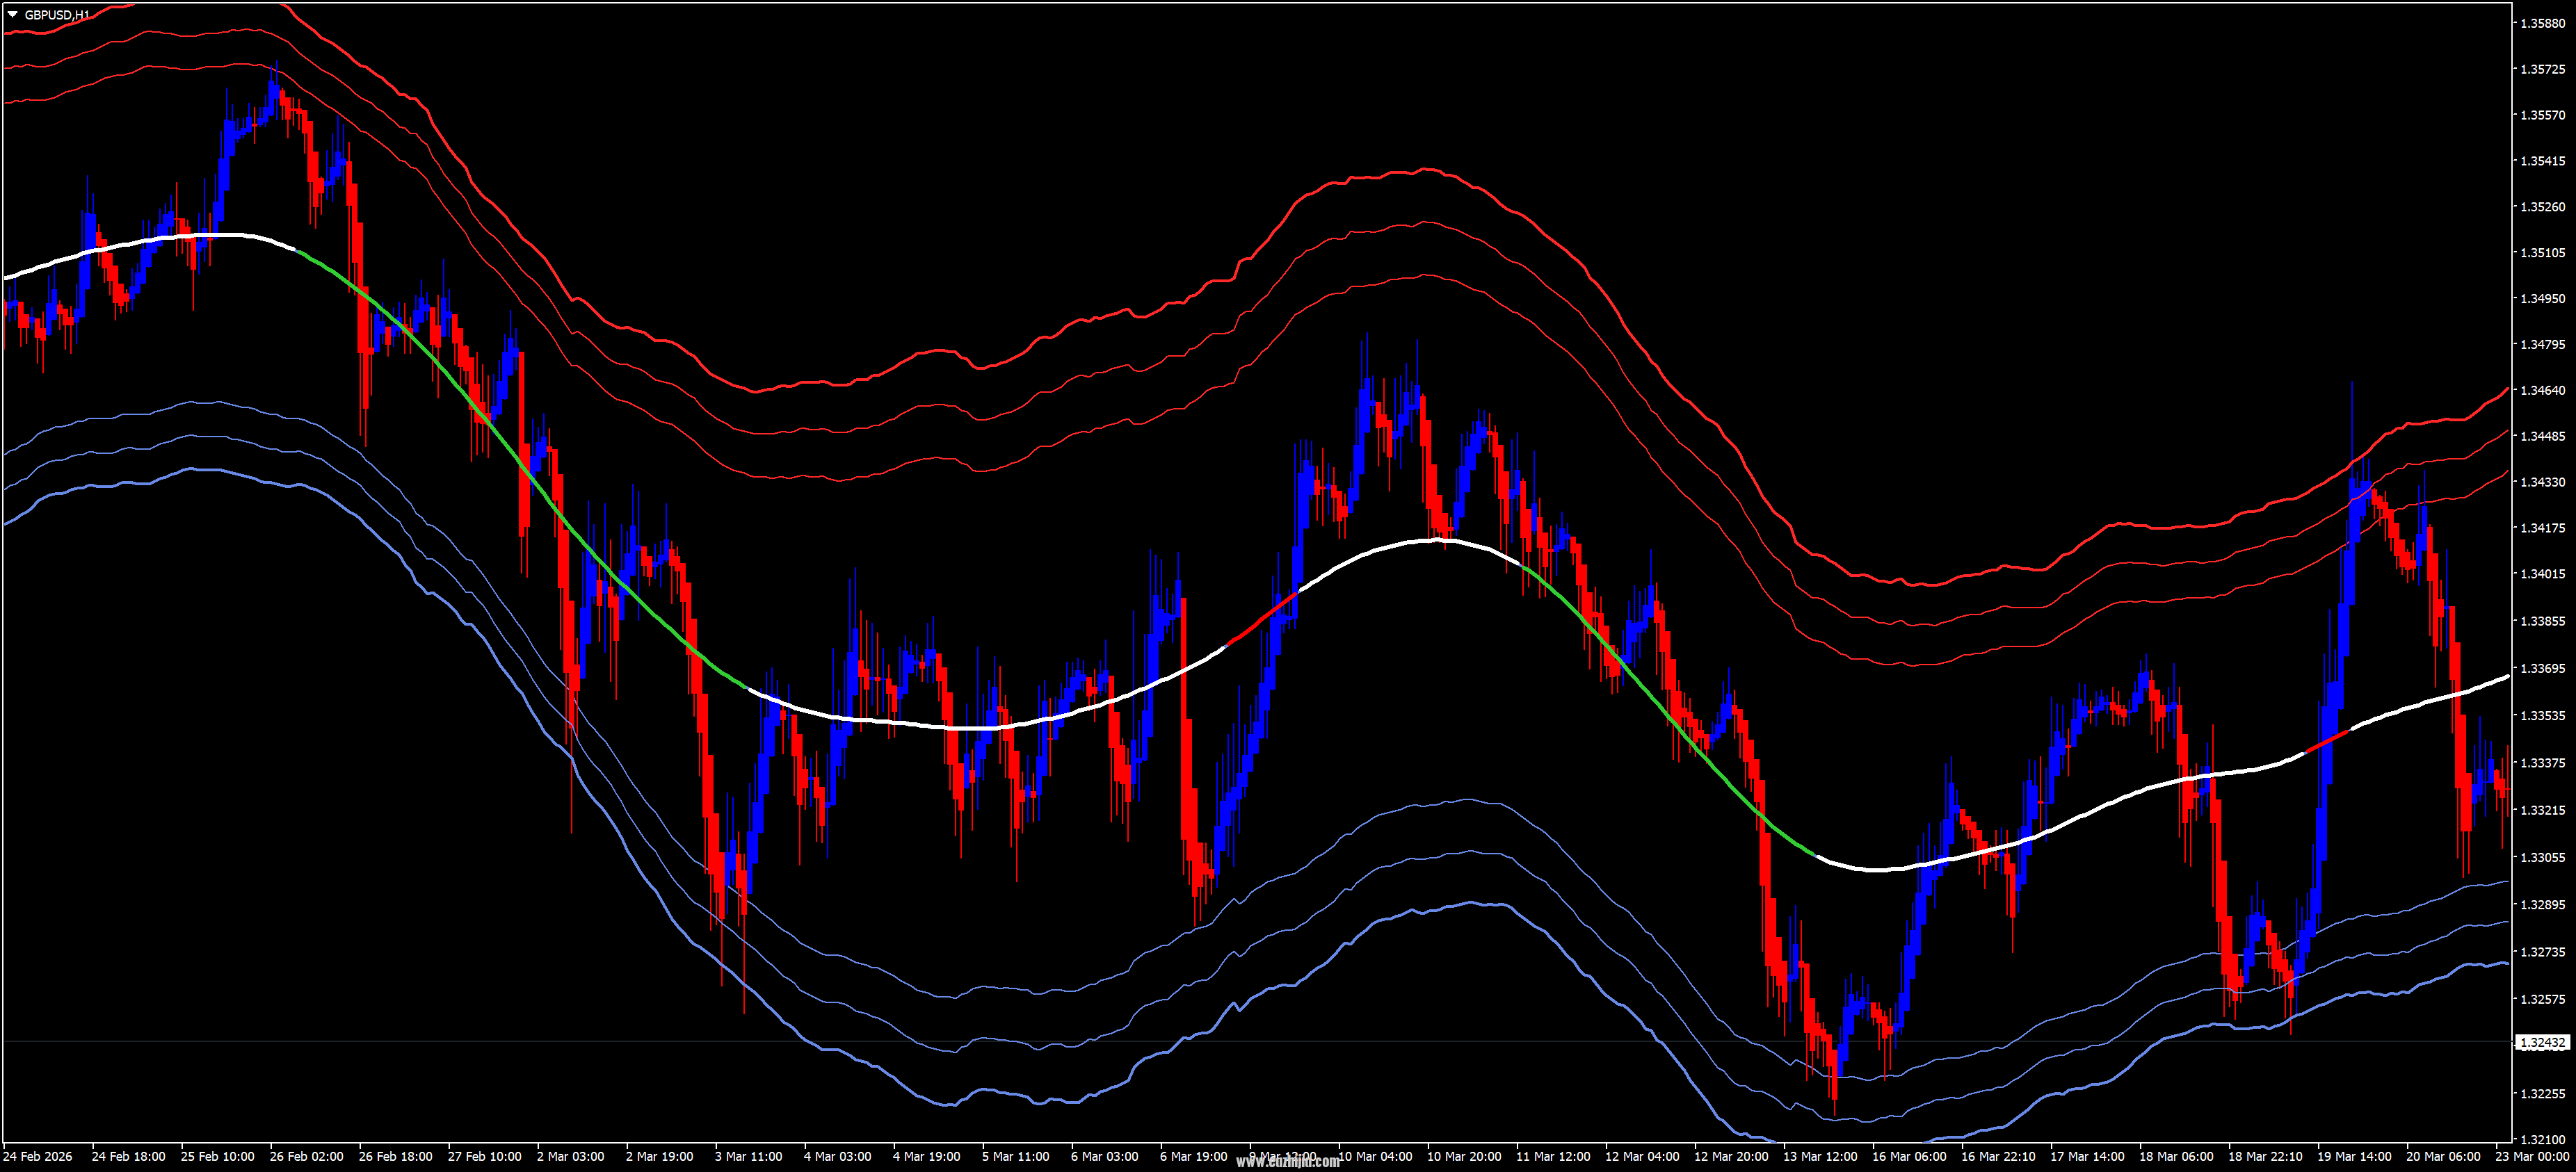Click the 13 Mar 12:00 time label

[1821, 1156]
